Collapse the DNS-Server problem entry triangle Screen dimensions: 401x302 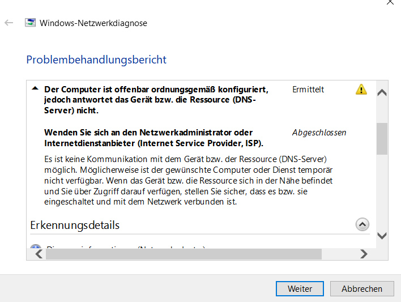(35, 88)
